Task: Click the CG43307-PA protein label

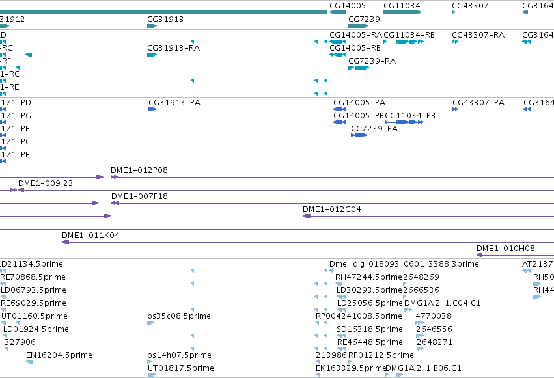Action: click(478, 103)
